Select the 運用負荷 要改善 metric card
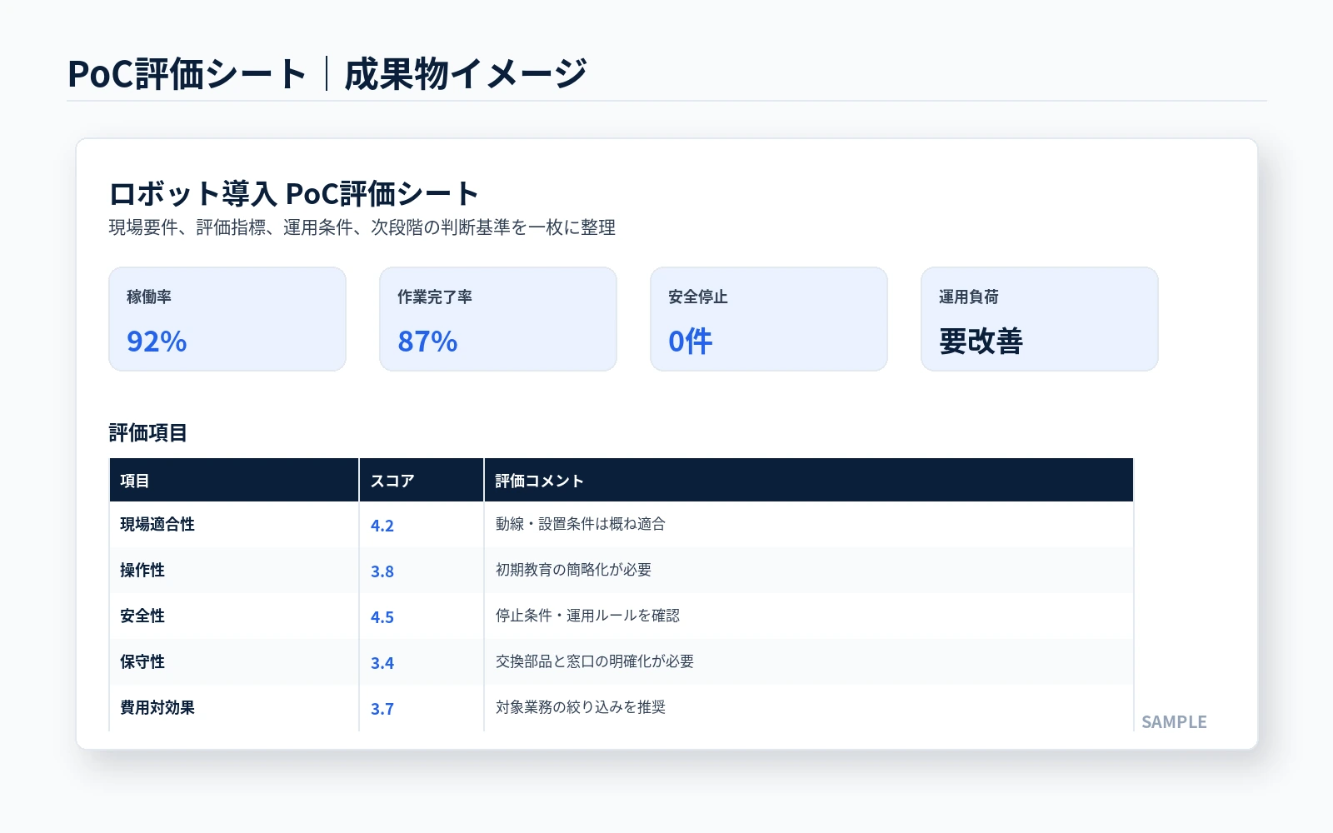The image size is (1333, 833). pos(1040,319)
